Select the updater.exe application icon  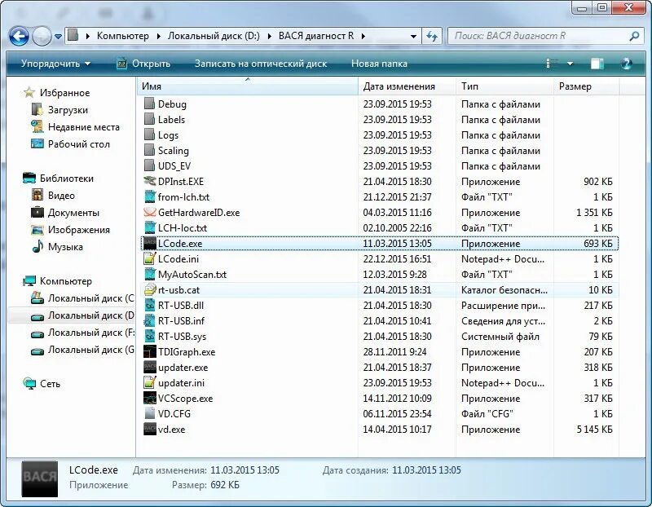(150, 367)
